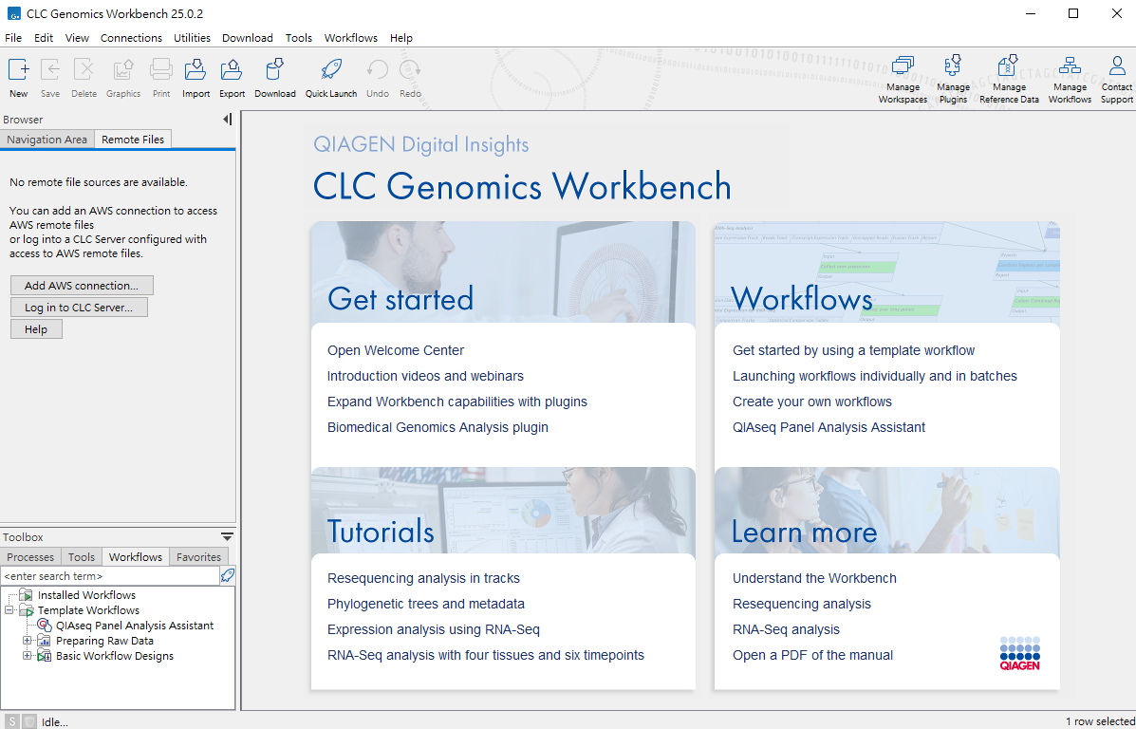Open Understand the Workbench link
The width and height of the screenshot is (1136, 729).
click(x=814, y=578)
